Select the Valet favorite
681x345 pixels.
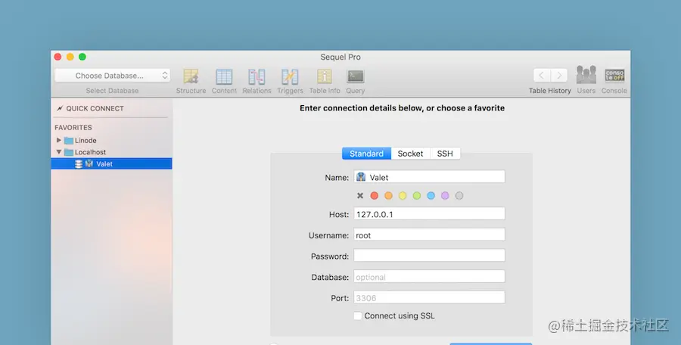coord(111,164)
